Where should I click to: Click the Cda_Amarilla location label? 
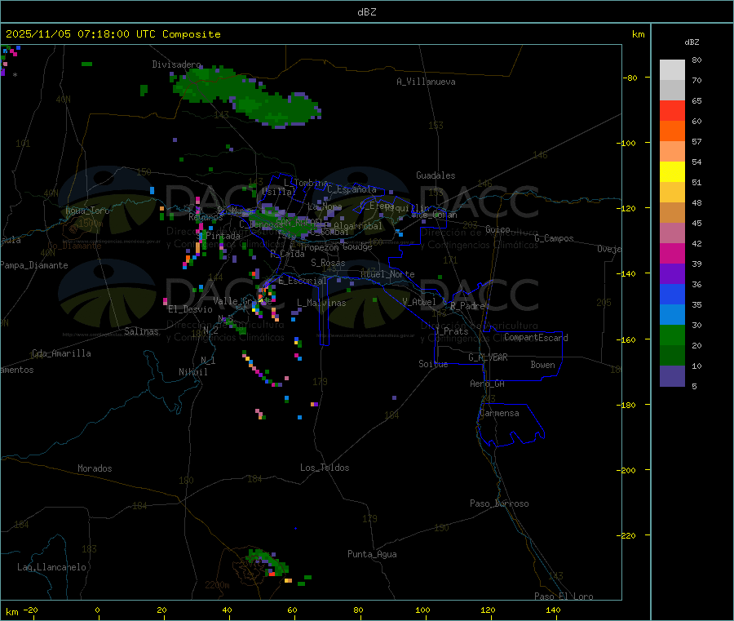[x=61, y=353]
